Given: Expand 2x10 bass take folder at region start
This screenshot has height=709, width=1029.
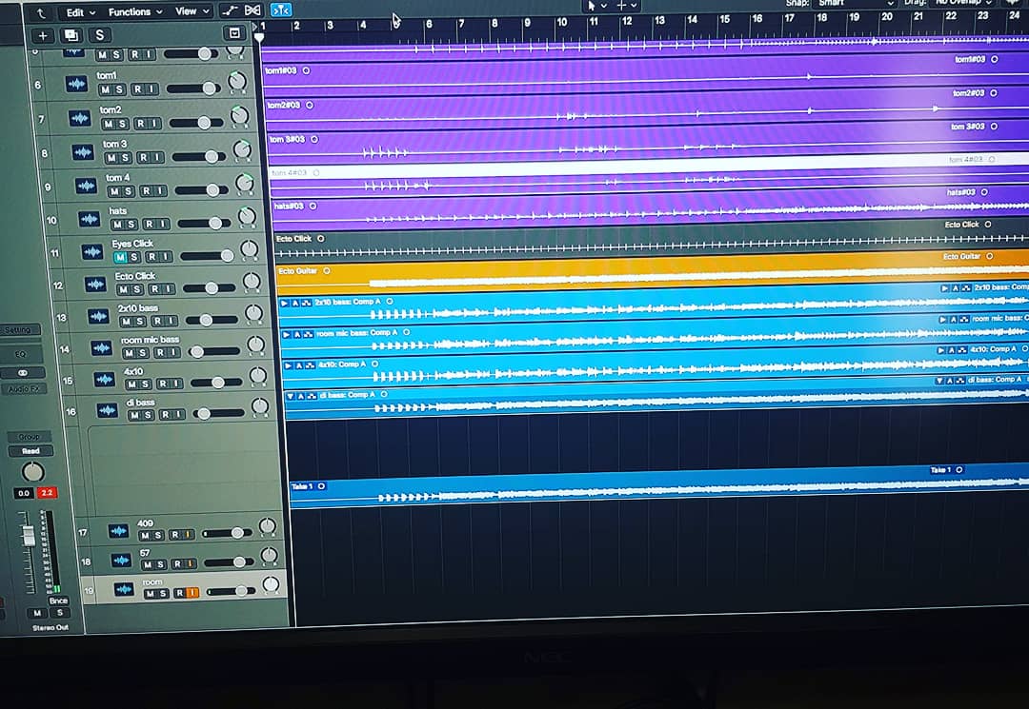Looking at the screenshot, I should coord(284,303).
